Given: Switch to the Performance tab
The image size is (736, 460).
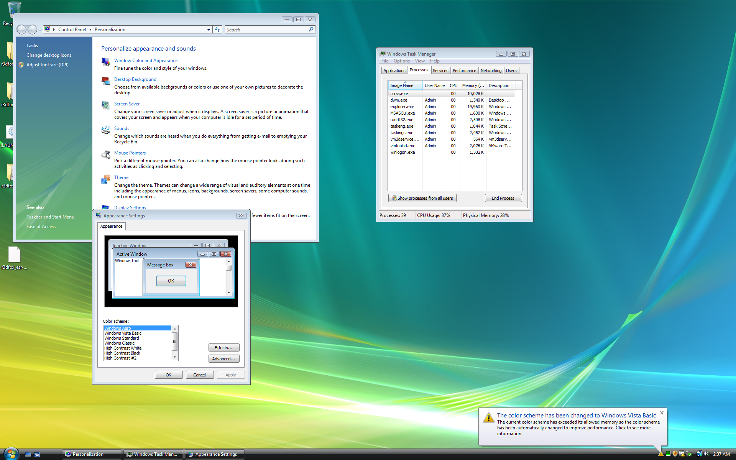Looking at the screenshot, I should (464, 71).
